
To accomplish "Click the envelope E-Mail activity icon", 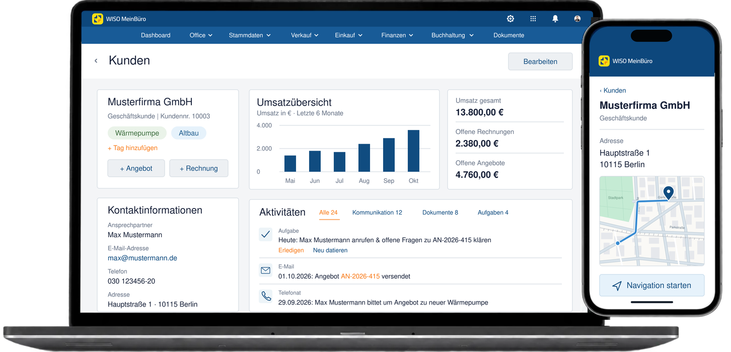I will 265,271.
